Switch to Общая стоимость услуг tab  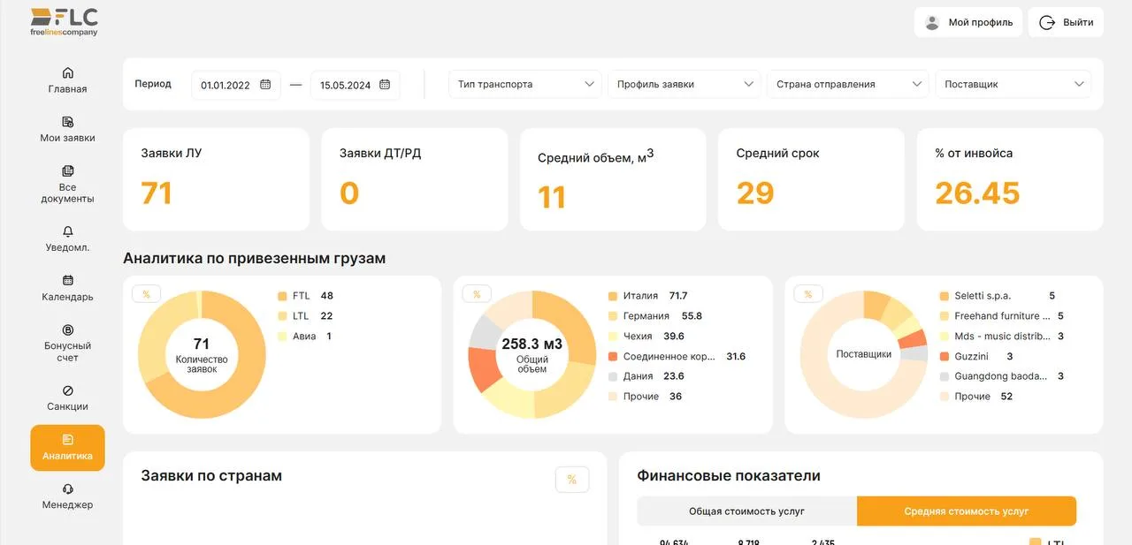pyautogui.click(x=746, y=511)
